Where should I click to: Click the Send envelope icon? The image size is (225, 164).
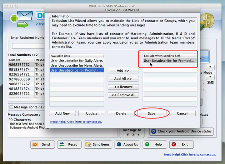click(35, 144)
